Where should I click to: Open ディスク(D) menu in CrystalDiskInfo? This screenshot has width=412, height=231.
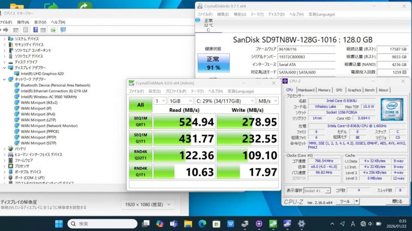[x=276, y=14]
